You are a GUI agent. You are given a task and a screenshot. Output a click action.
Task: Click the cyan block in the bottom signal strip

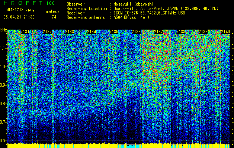134,146
